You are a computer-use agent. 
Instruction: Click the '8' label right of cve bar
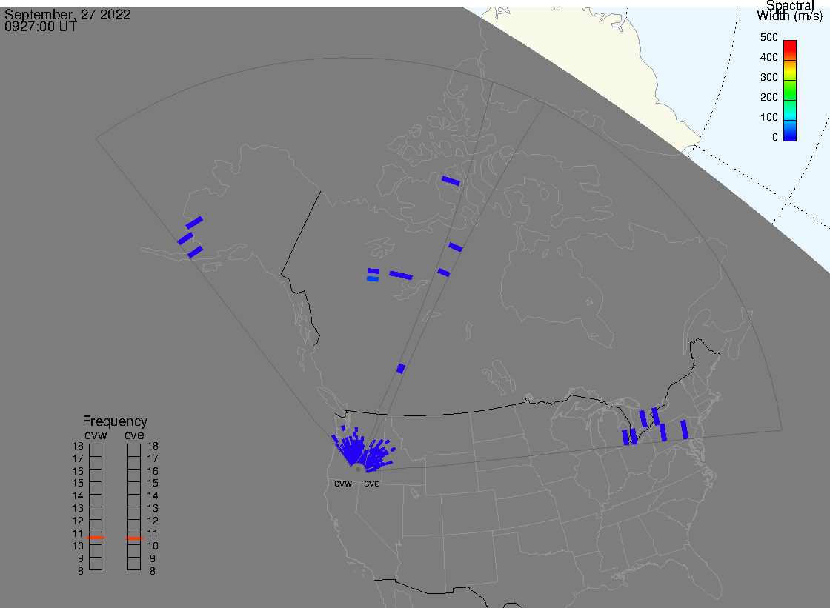pos(153,572)
